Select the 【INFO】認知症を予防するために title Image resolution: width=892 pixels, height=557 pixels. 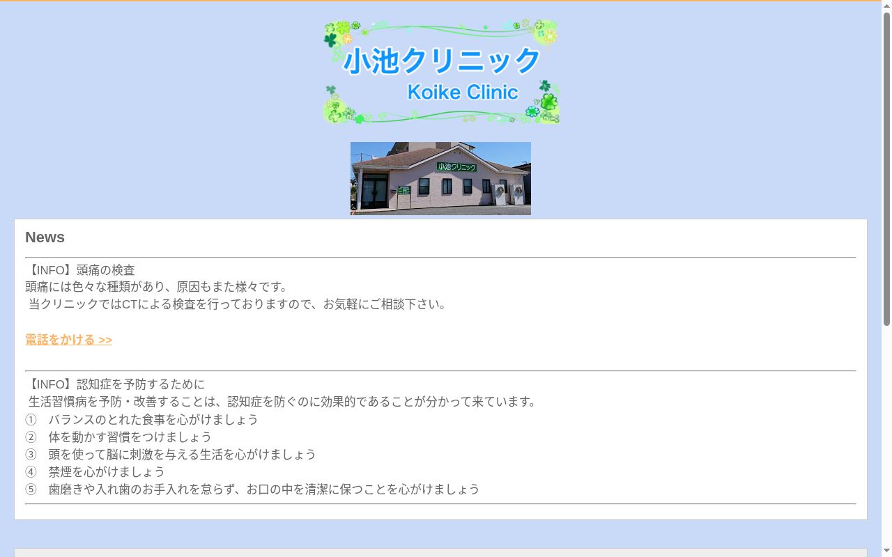(x=115, y=384)
